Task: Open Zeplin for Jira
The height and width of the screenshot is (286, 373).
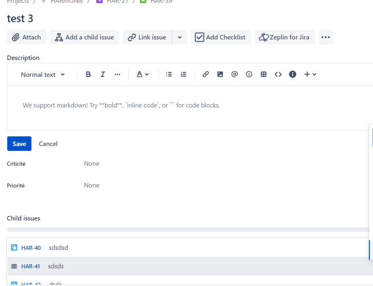Action: point(284,37)
